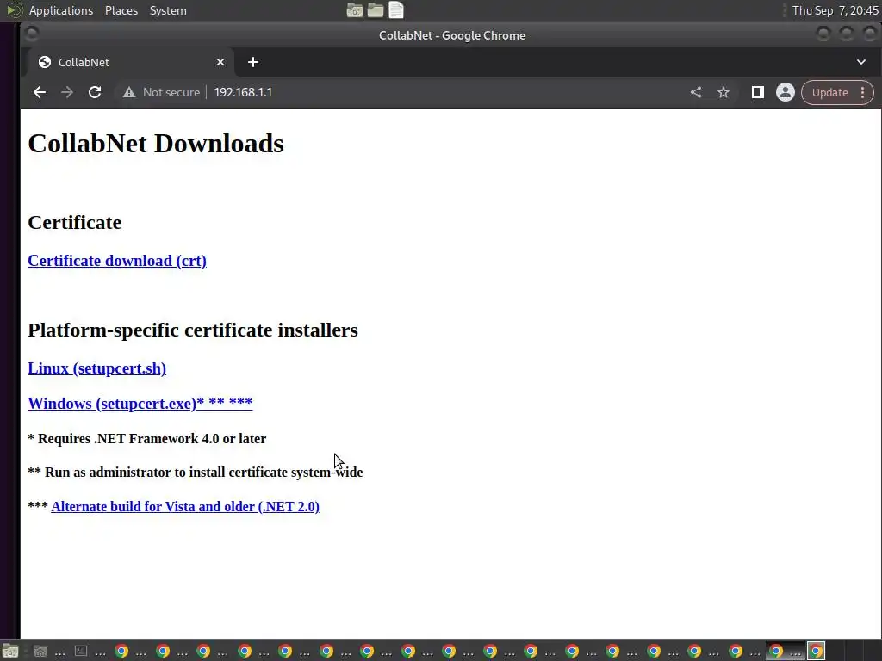The image size is (882, 661).
Task: Click the clock showing Thu Sep 7
Action: coord(835,10)
